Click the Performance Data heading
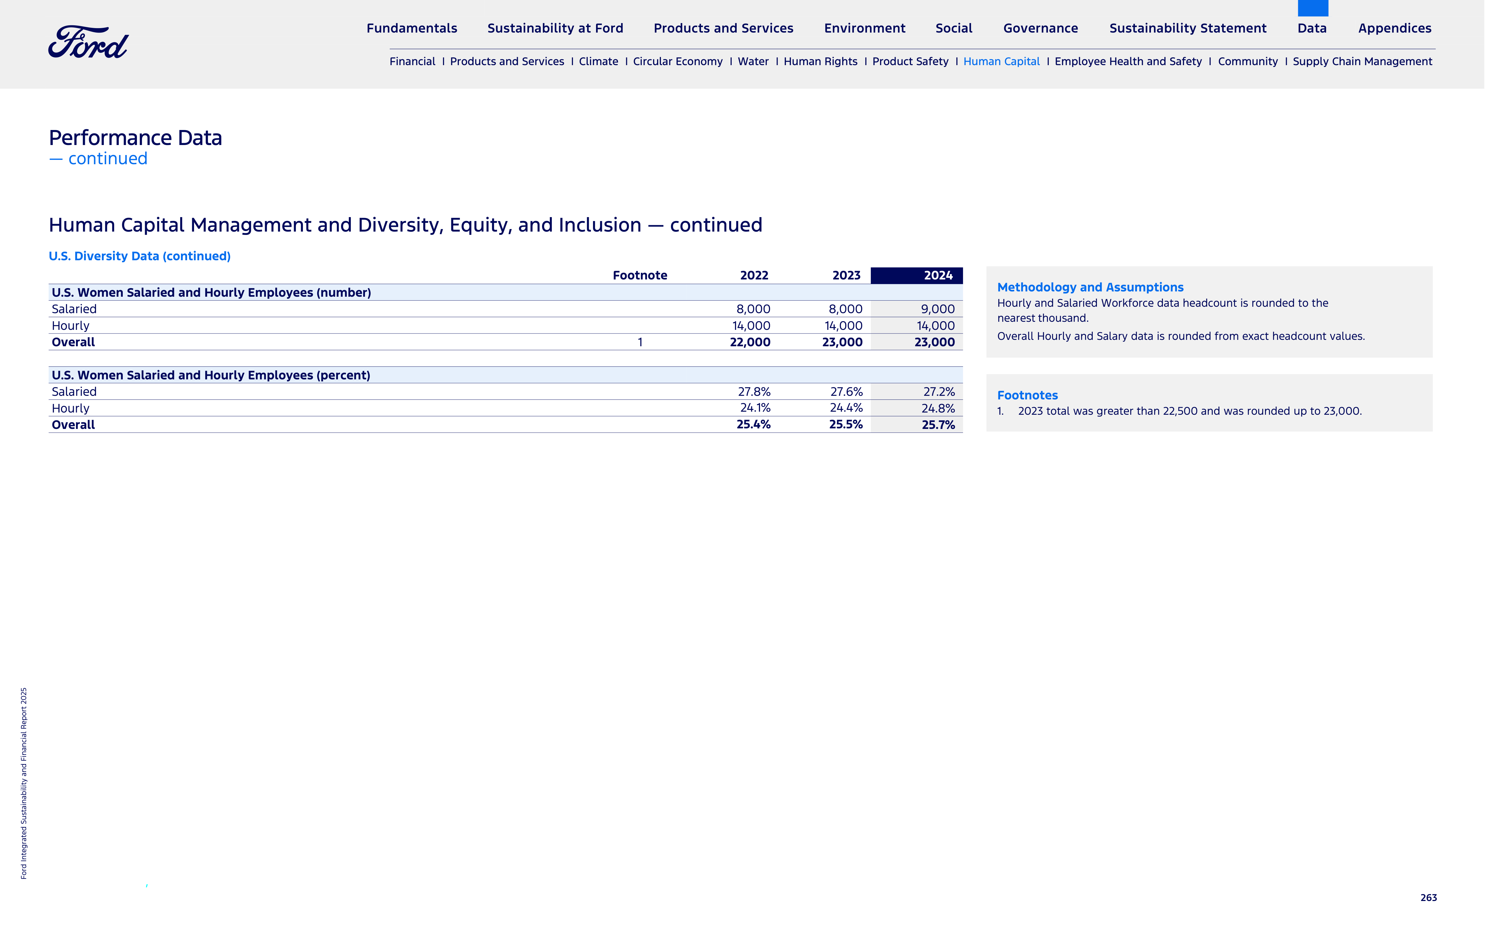This screenshot has height=928, width=1485. [x=135, y=138]
